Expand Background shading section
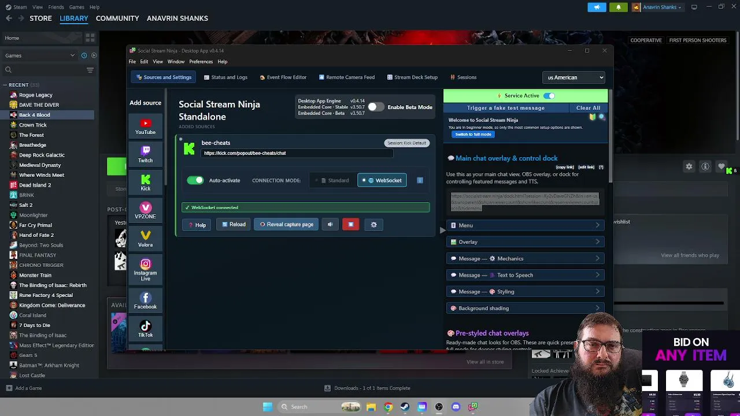The image size is (740, 416). tap(526, 308)
